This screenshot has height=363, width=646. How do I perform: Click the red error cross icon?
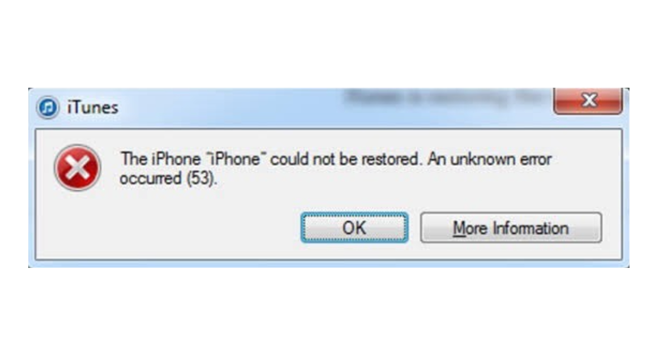tap(77, 168)
